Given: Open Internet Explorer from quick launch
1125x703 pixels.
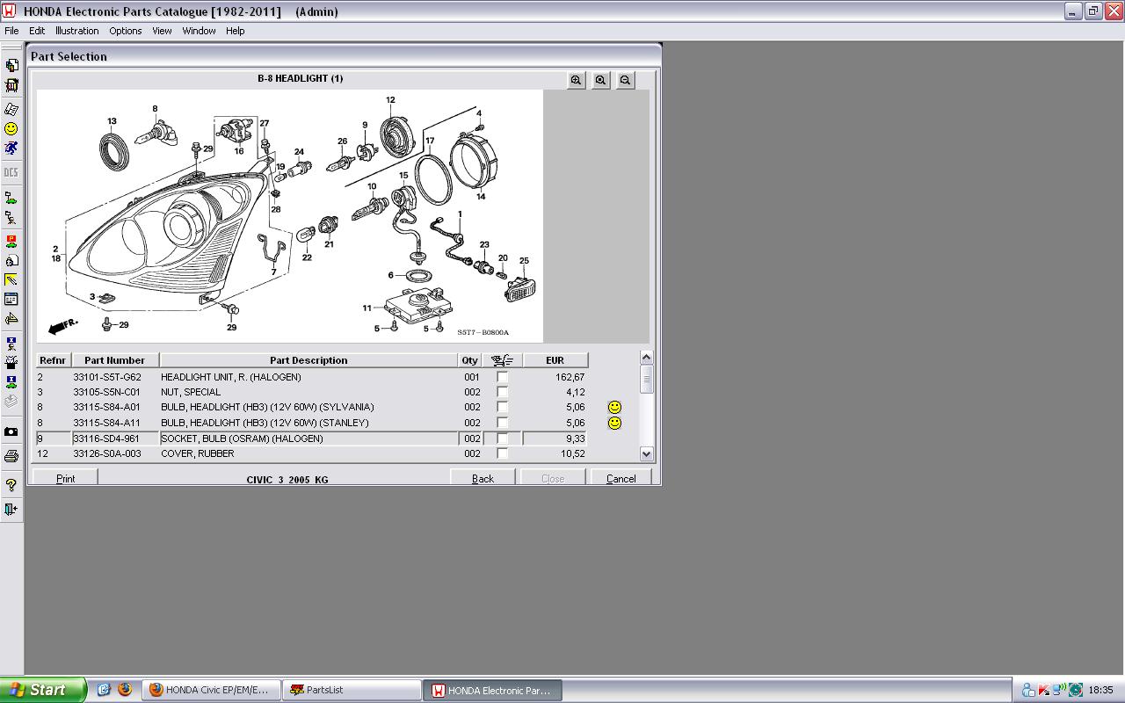Looking at the screenshot, I should 104,690.
